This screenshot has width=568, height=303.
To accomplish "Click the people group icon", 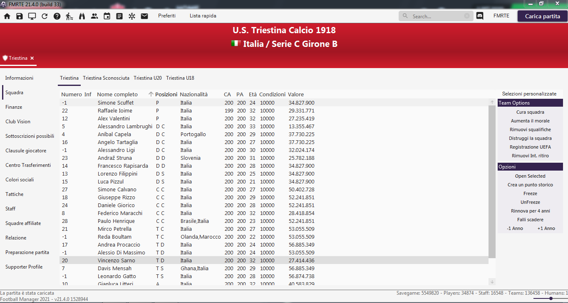I will [94, 16].
